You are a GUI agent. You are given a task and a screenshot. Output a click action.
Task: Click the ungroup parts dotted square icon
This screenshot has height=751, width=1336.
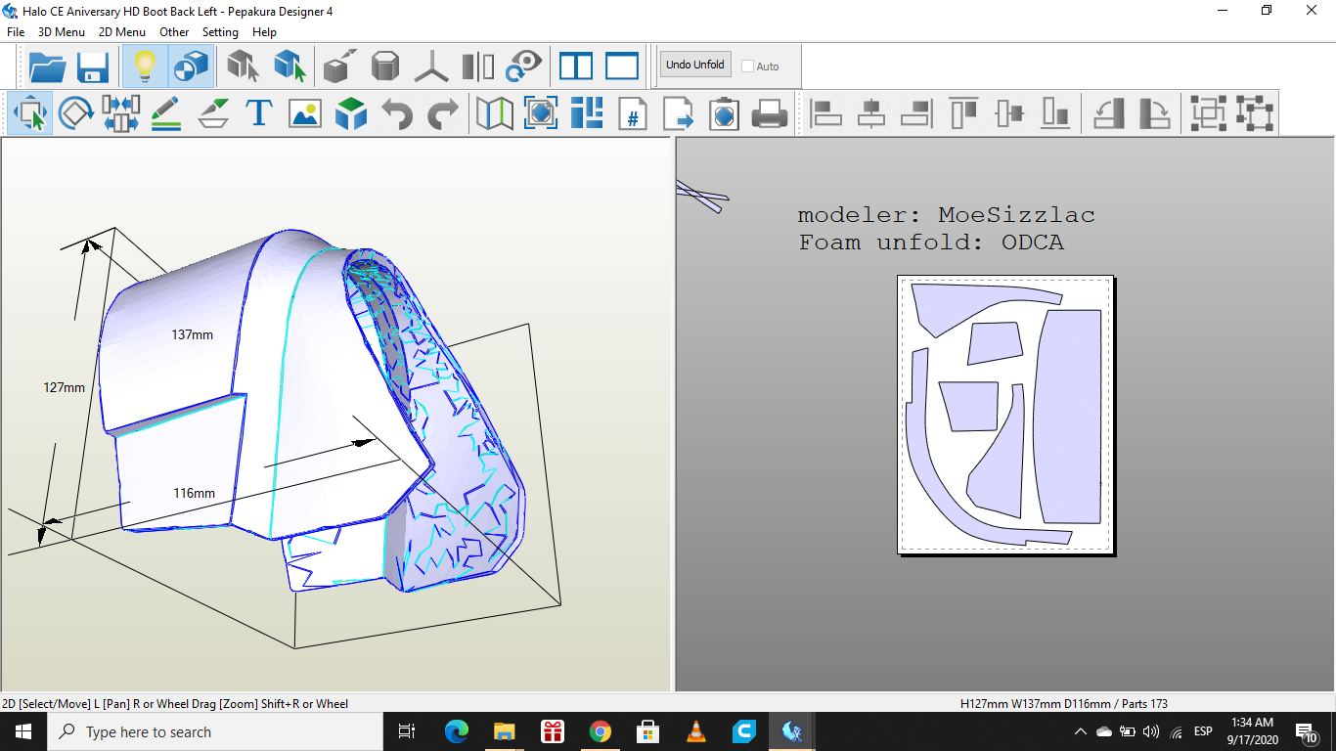click(x=1254, y=113)
